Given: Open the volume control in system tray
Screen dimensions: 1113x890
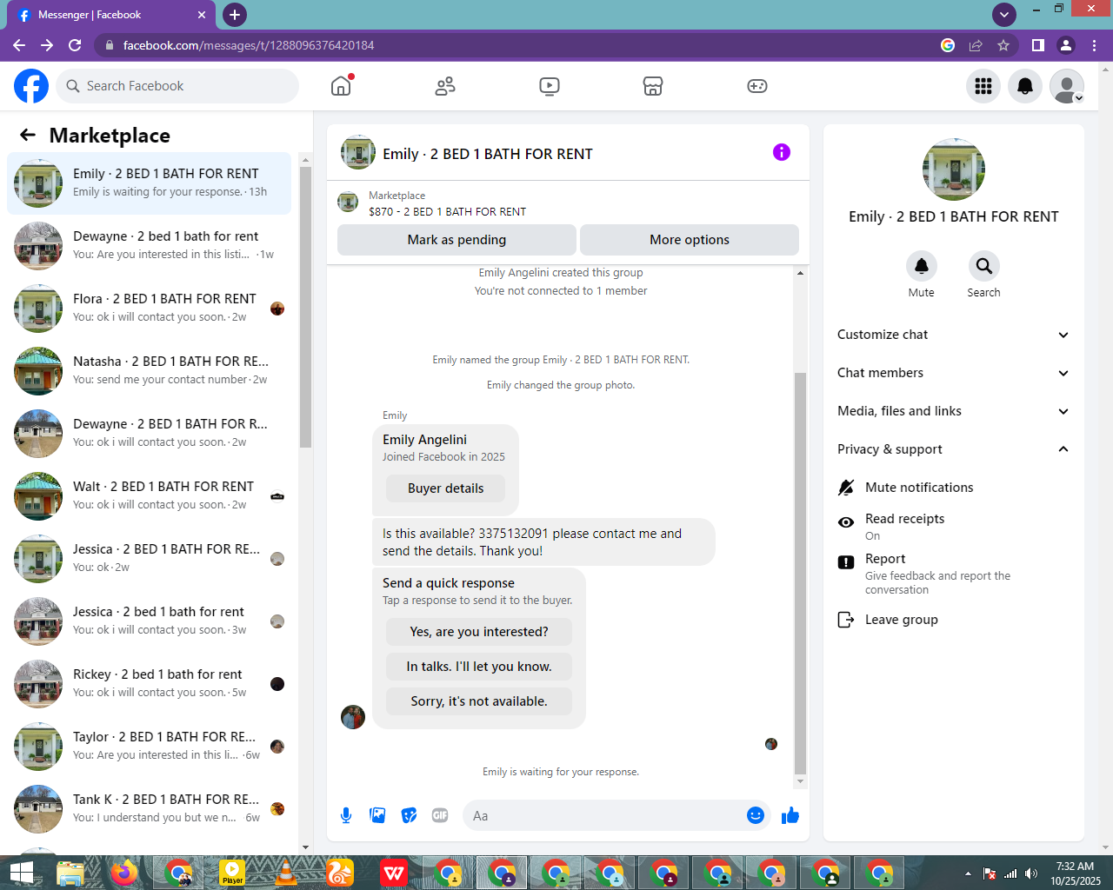Looking at the screenshot, I should click(1031, 873).
